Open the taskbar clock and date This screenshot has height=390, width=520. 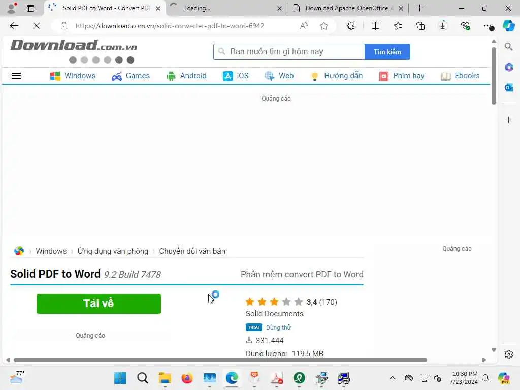click(464, 378)
